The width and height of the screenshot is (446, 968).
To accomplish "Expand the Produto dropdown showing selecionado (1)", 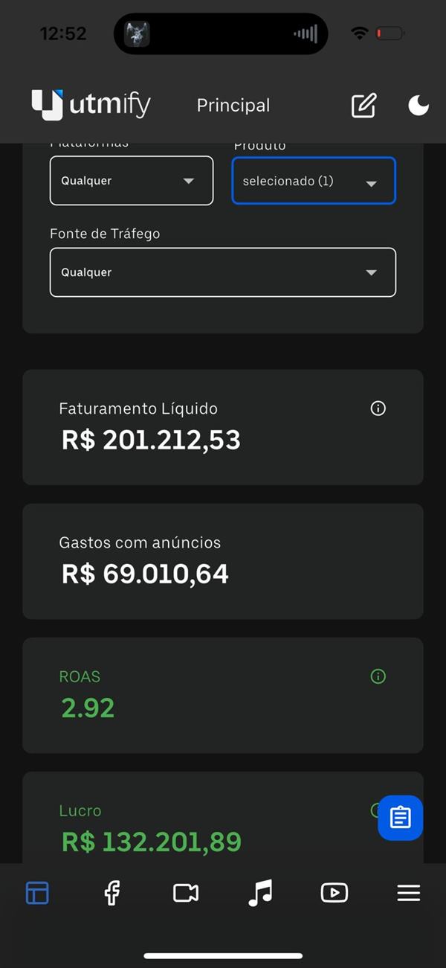I will (x=313, y=180).
